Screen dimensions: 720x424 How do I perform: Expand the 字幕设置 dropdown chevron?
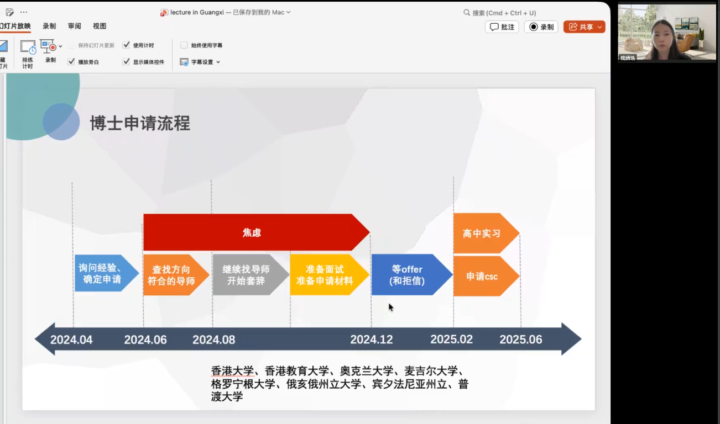point(218,62)
